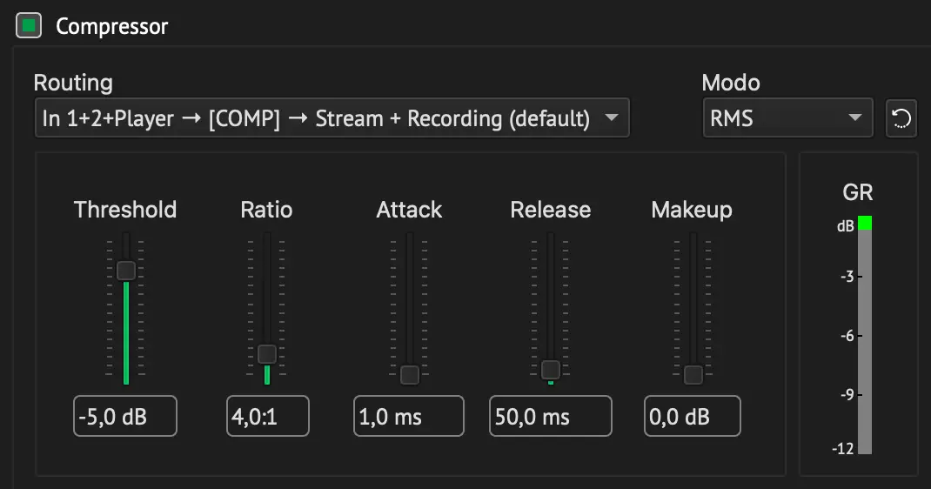
Task: Click the -12 mark on GR scale
Action: point(843,449)
